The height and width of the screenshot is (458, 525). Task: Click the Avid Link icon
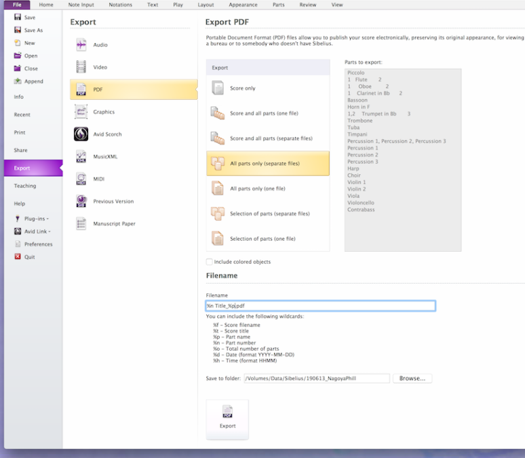click(x=18, y=231)
